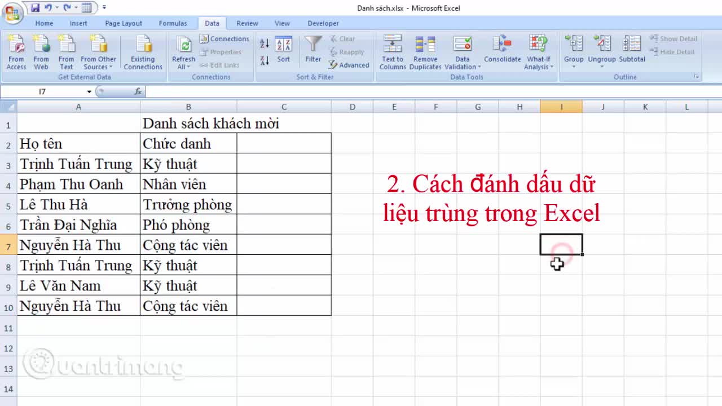Click Data Validation icon
Image resolution: width=722 pixels, height=406 pixels.
(463, 45)
